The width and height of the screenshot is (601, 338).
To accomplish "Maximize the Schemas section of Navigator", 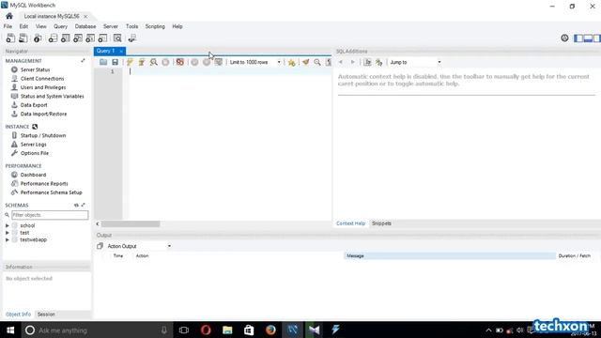I will coord(84,205).
